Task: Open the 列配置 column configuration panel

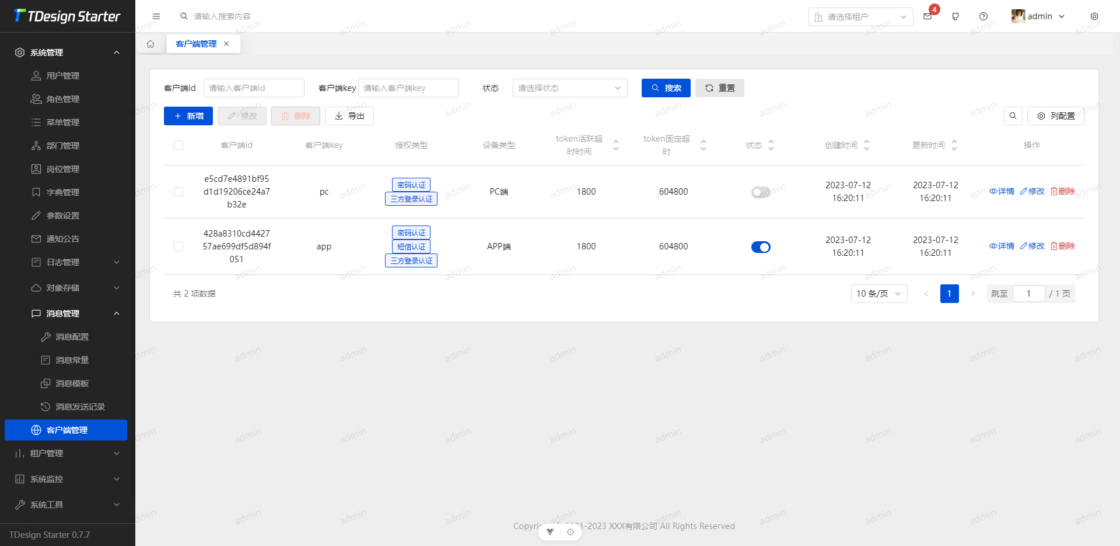Action: coord(1056,116)
